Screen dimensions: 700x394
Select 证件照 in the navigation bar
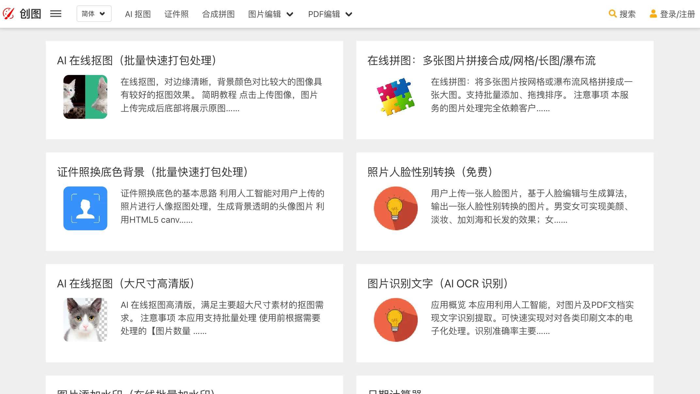176,14
